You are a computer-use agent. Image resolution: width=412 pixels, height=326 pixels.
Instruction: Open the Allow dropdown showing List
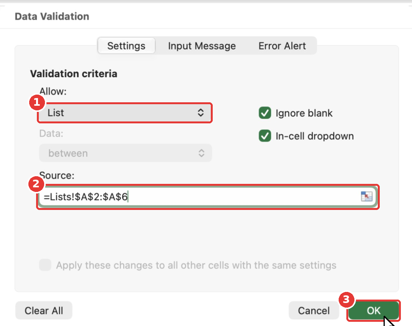click(x=125, y=113)
